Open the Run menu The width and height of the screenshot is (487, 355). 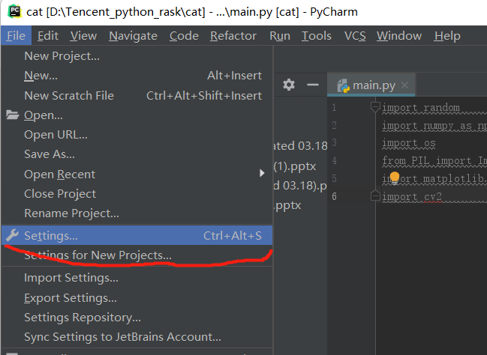click(280, 36)
